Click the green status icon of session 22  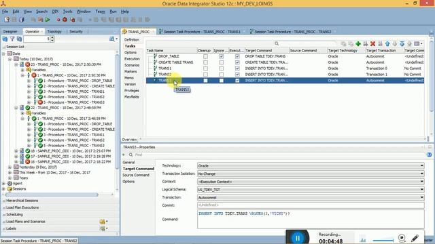click(28, 108)
